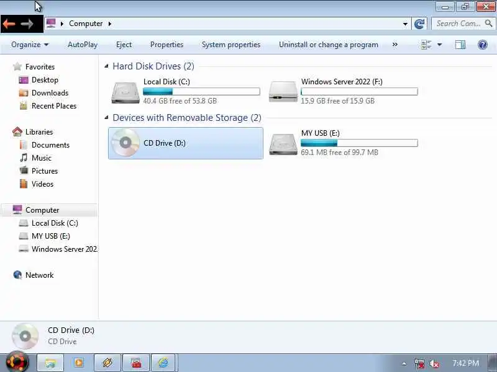This screenshot has height=372, width=497.
Task: Open the Music library
Action: (41, 158)
